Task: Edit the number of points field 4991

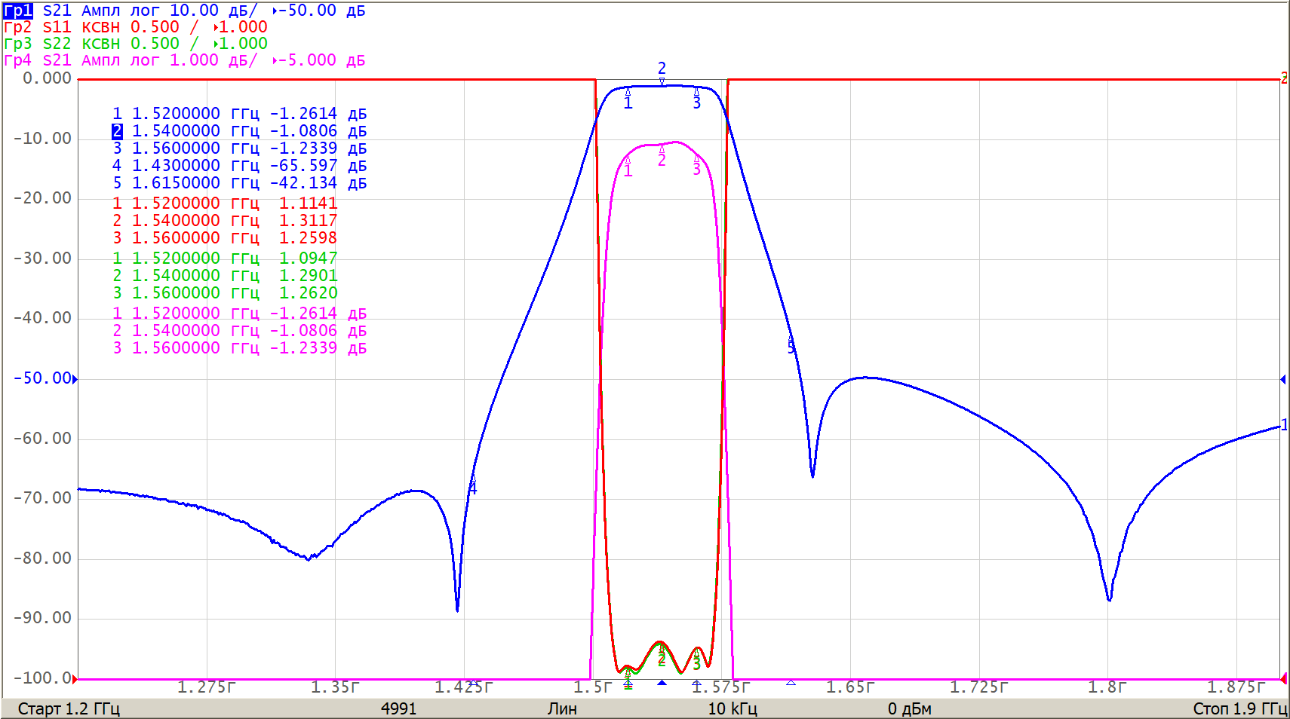Action: (x=398, y=708)
